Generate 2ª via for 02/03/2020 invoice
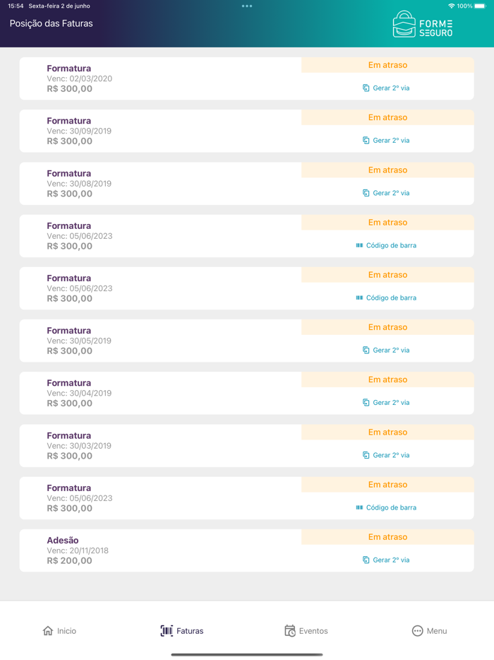The image size is (494, 660). click(x=386, y=88)
